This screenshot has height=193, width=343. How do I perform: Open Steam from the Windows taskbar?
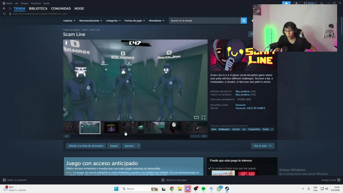tap(227, 189)
